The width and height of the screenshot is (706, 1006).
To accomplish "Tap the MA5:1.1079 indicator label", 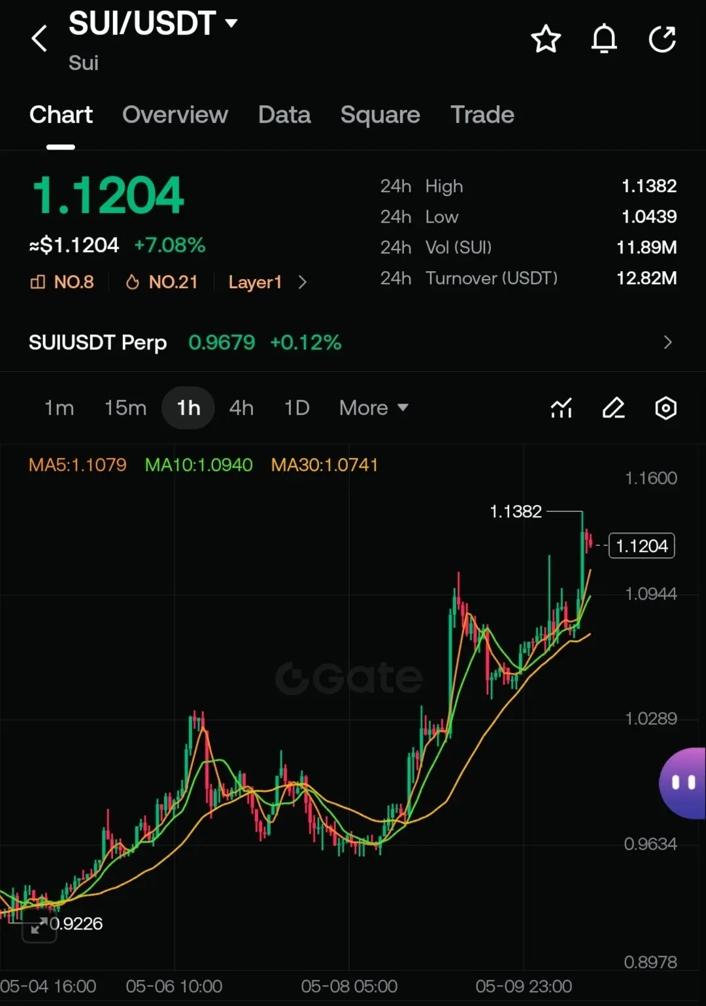I will coord(78,465).
